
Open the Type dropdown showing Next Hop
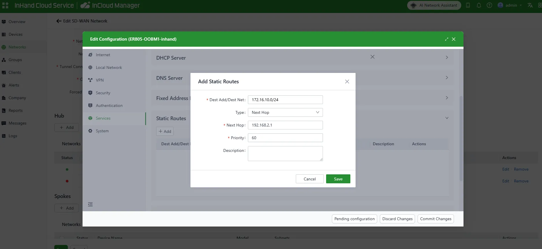(x=285, y=112)
